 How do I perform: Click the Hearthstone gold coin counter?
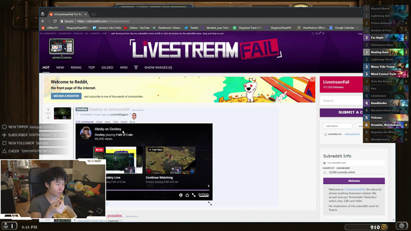coord(366,227)
